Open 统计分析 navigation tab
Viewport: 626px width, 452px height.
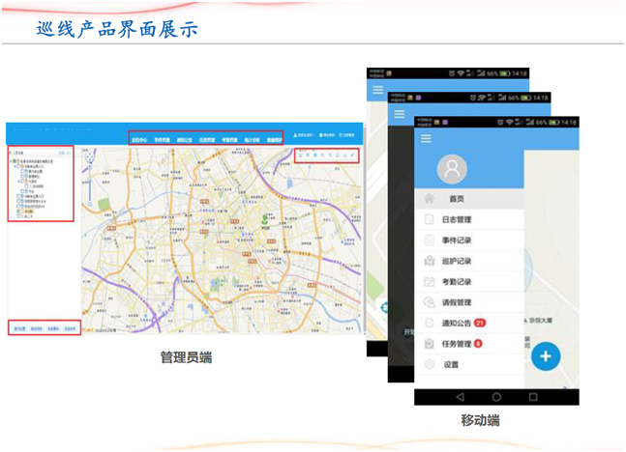[251, 140]
